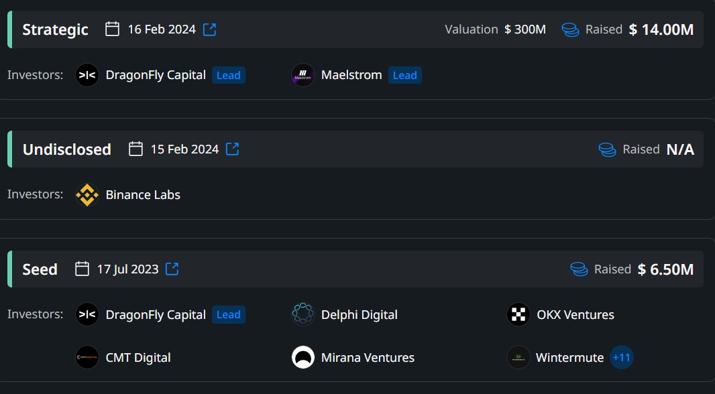Click the OKX Ventures logo icon
The width and height of the screenshot is (715, 394).
(518, 315)
